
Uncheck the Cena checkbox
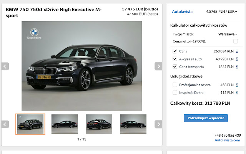click(175, 51)
